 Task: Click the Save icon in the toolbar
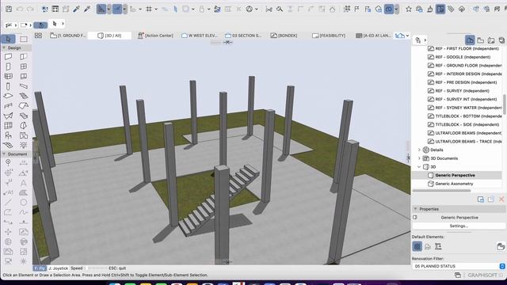9,9
